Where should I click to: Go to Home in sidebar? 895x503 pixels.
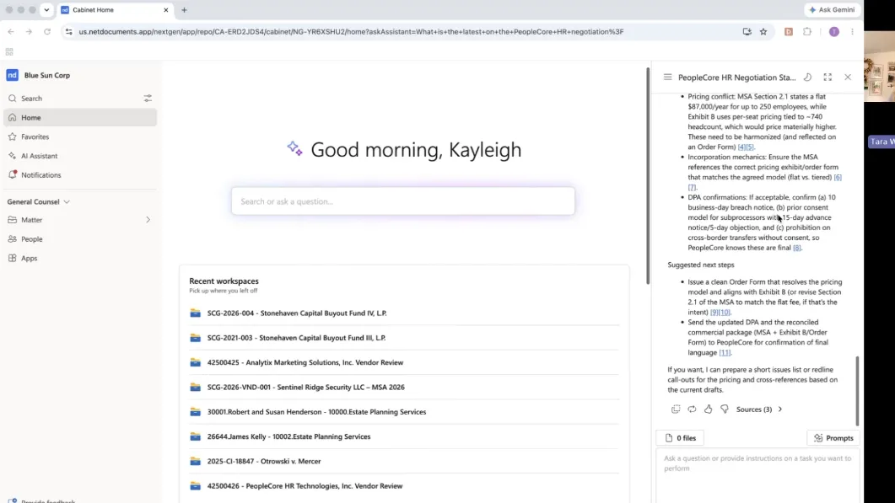coord(80,117)
